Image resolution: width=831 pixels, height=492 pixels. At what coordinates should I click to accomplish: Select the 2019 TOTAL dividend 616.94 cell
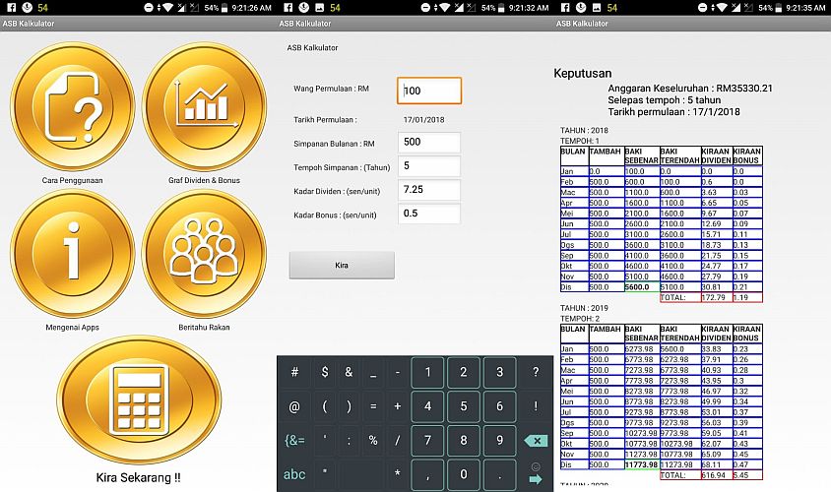pos(717,475)
